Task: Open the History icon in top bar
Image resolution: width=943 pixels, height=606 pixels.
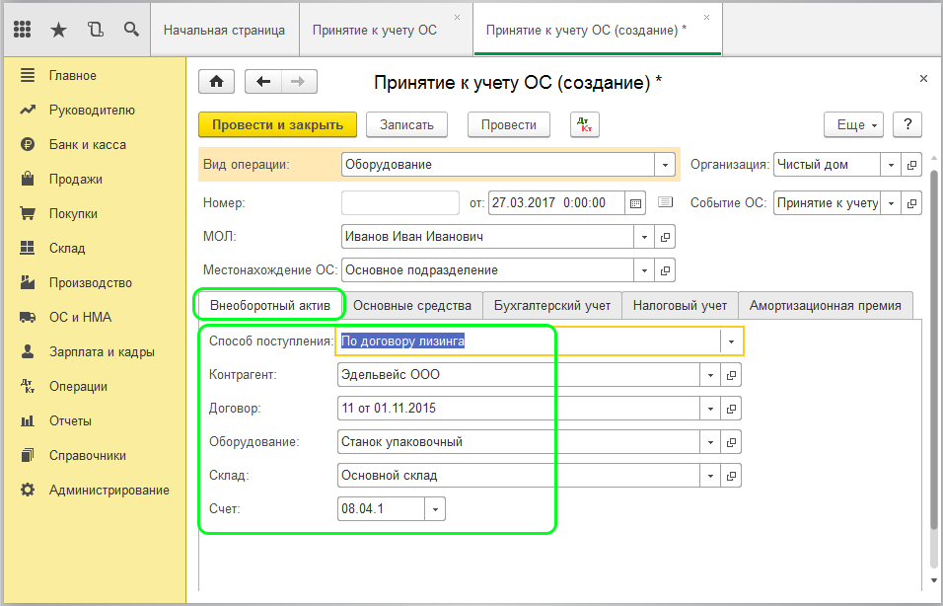Action: click(x=95, y=30)
